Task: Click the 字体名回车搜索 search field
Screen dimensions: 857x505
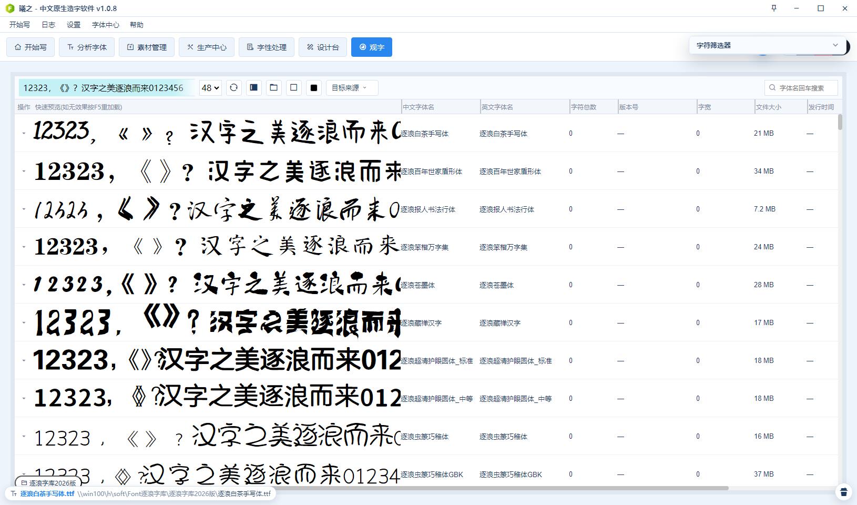Action: 801,88
